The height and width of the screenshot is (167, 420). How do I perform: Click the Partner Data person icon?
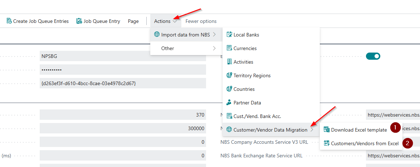point(229,103)
